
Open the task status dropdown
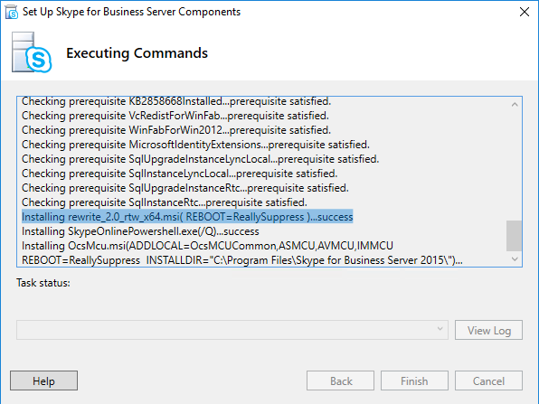coord(232,330)
